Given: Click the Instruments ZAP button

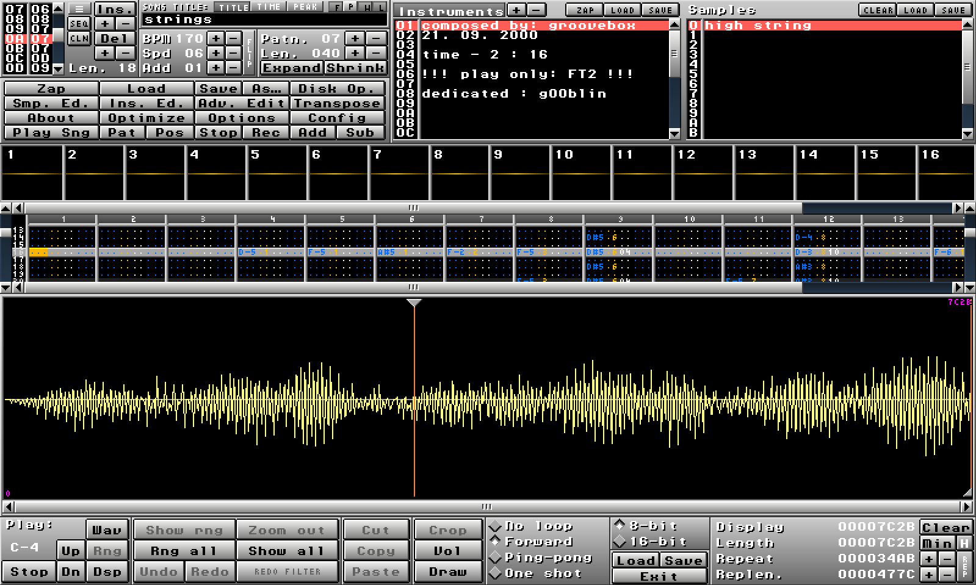Looking at the screenshot, I should click(585, 10).
